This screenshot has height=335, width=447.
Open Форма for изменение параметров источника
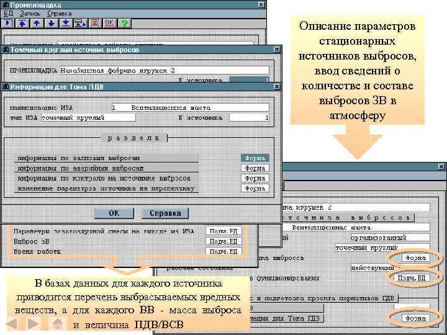pyautogui.click(x=255, y=189)
